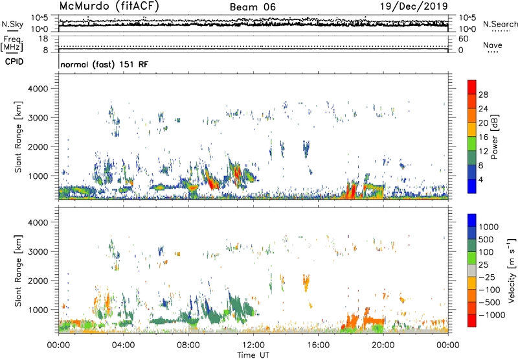Pick the light green segment of Power colorbar
518x359 pixels.
coord(472,144)
